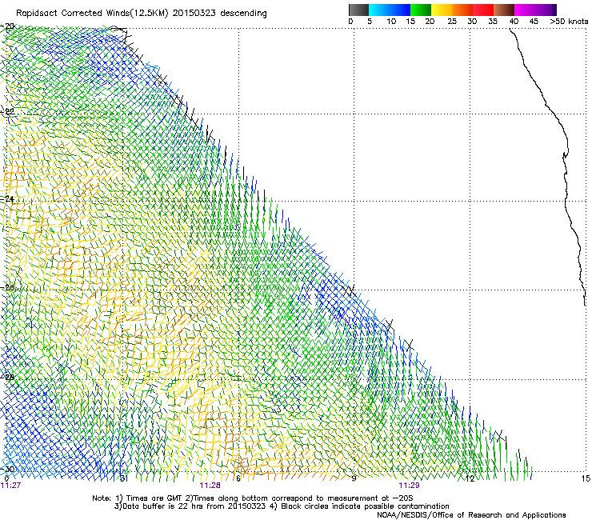Select the green 15-20 knots legend swatch
Screen dimensions: 592x520
[x=421, y=10]
